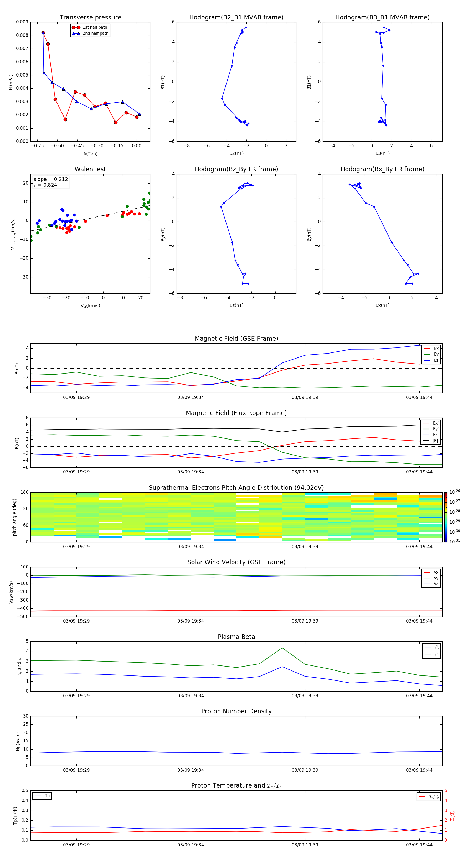Image resolution: width=473 pixels, height=868 pixels.
Task: Click the 'Hodogram(B3_B1 MVAB frame)' title
Action: tap(382, 17)
